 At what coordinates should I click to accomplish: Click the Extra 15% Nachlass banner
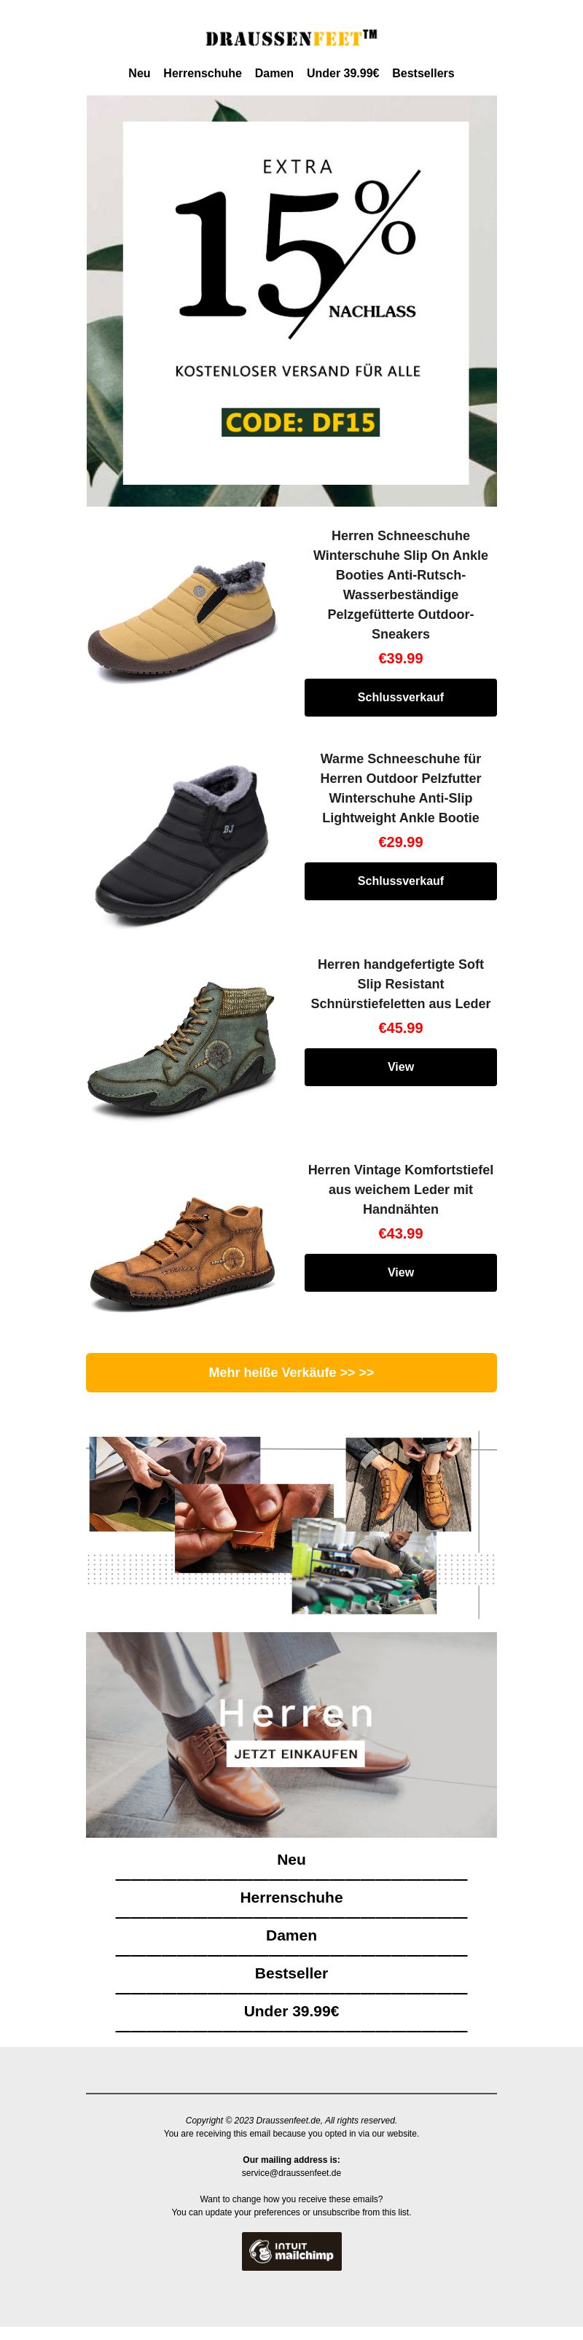[291, 300]
